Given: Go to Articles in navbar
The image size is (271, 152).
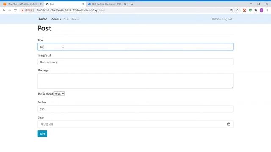Looking at the screenshot, I should (56, 19).
